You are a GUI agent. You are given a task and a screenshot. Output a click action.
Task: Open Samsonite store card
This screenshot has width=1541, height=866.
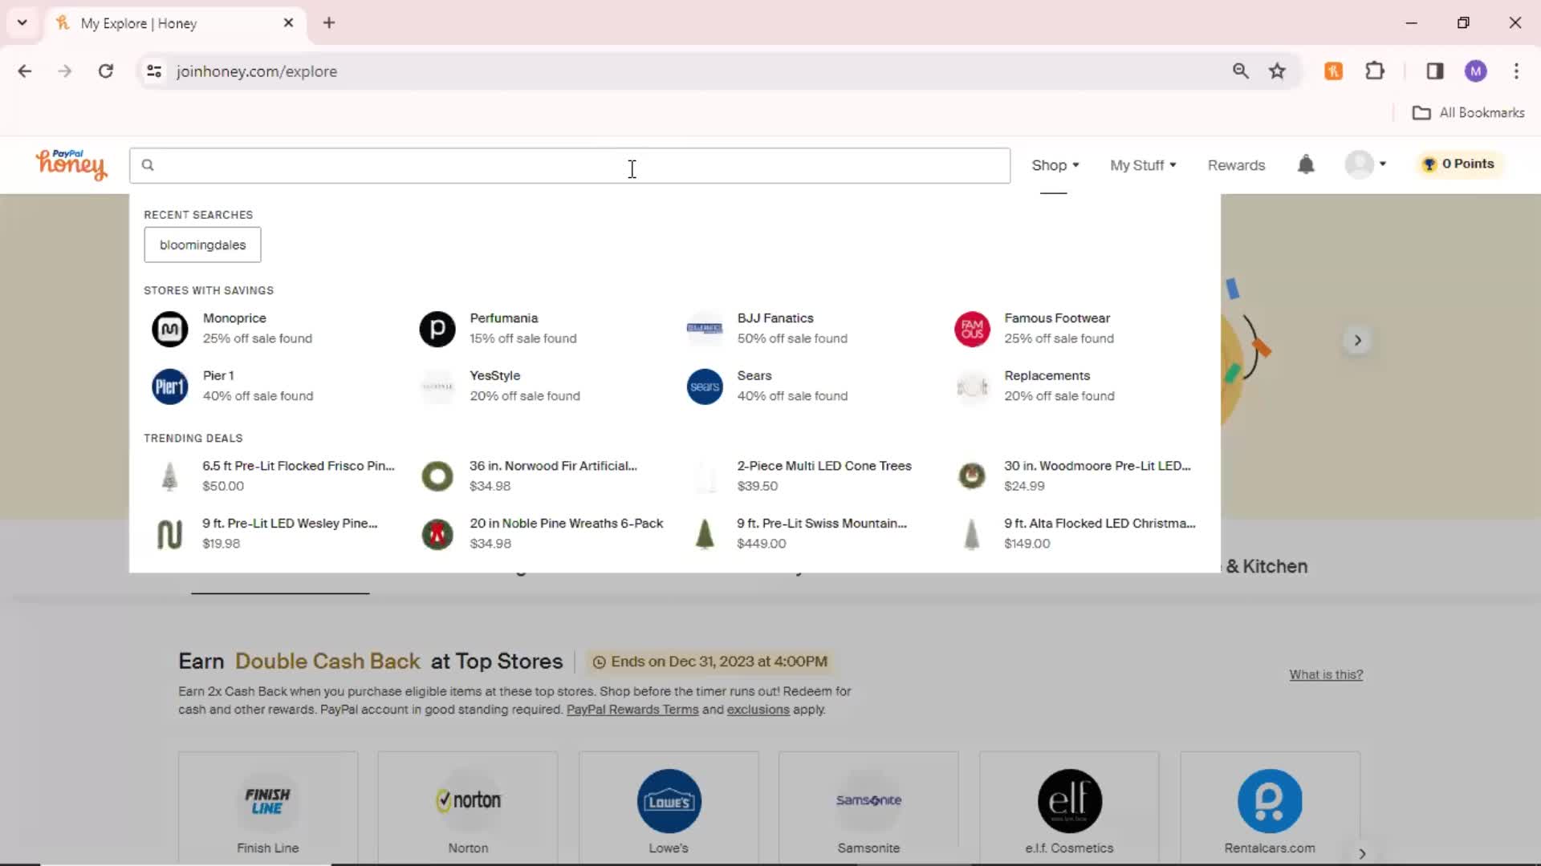[868, 808]
